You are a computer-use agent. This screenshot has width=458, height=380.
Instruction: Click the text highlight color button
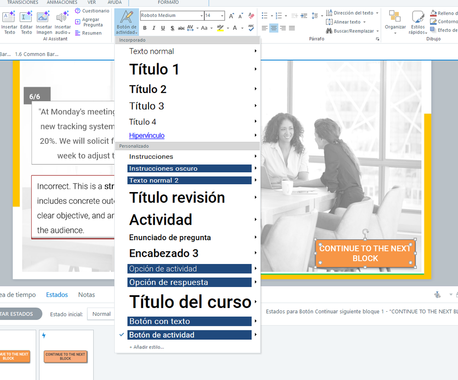(x=221, y=28)
